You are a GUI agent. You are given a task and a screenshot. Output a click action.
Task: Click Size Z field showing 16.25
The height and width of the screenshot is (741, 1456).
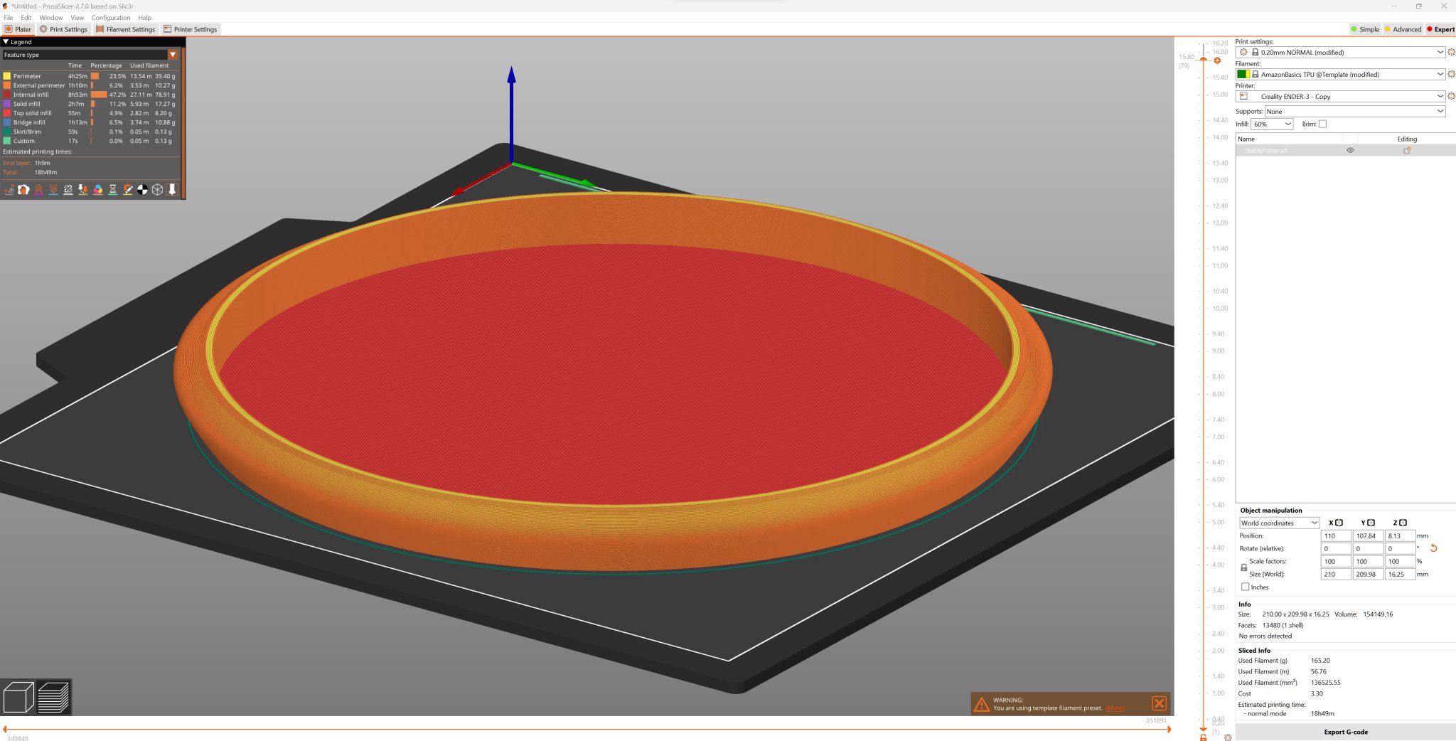pos(1400,574)
